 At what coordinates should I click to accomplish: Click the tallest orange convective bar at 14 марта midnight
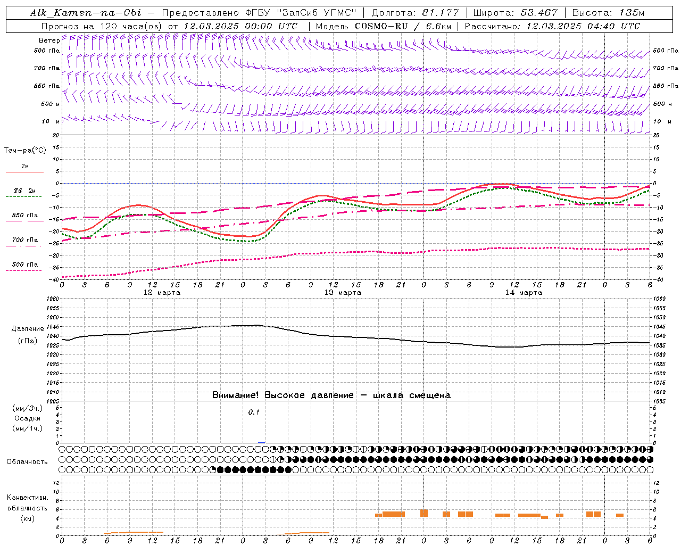pos(424,513)
